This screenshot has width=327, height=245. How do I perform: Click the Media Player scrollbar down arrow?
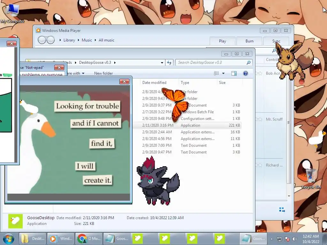289,196
